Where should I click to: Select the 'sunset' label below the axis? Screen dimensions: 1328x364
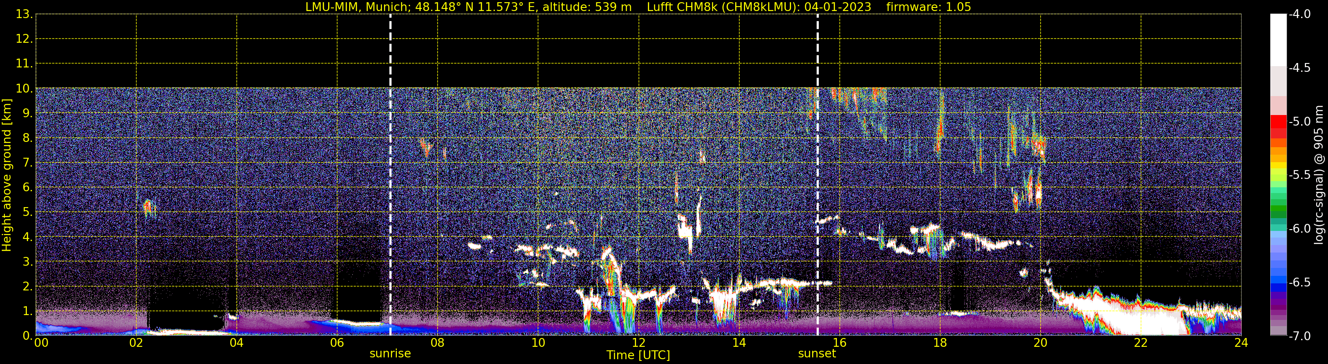(x=817, y=354)
